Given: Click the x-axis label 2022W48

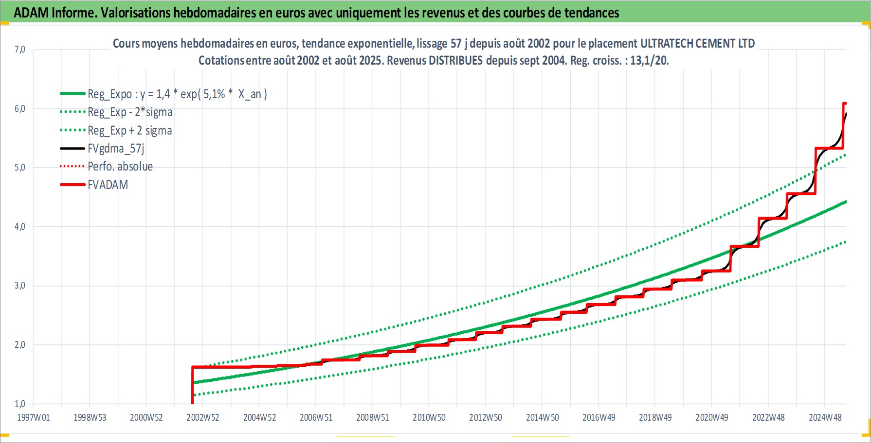Looking at the screenshot, I should pos(769,418).
